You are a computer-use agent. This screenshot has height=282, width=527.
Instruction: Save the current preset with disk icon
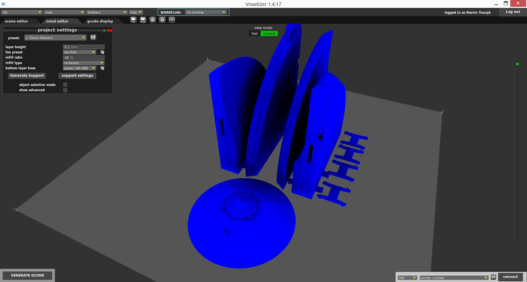(x=93, y=38)
